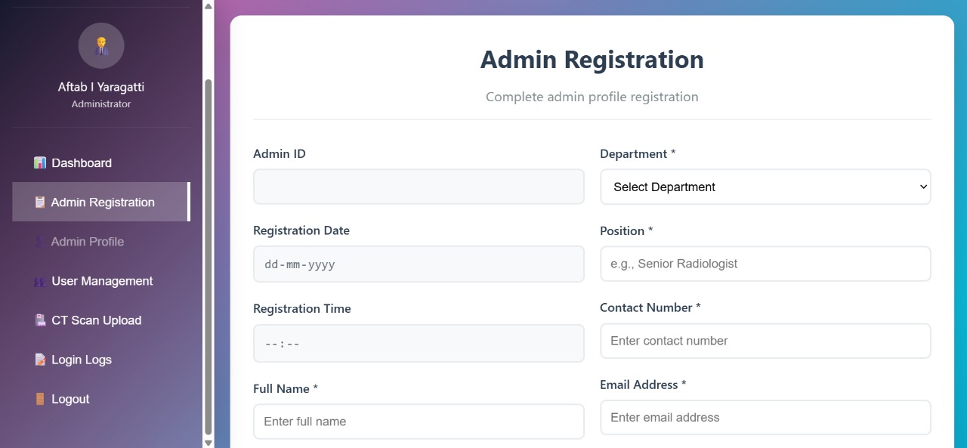Click the CT Scan Upload icon

(40, 320)
